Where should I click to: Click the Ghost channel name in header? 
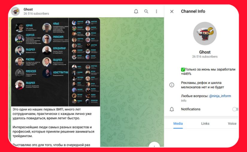click(x=28, y=9)
